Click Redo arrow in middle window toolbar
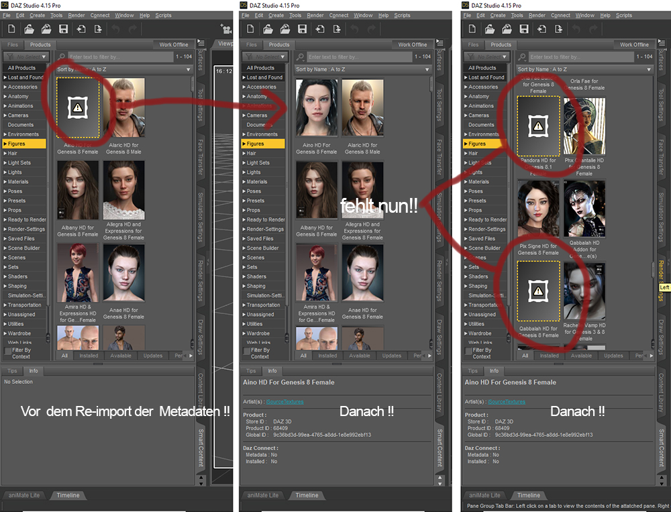The height and width of the screenshot is (512, 671). coord(372,29)
